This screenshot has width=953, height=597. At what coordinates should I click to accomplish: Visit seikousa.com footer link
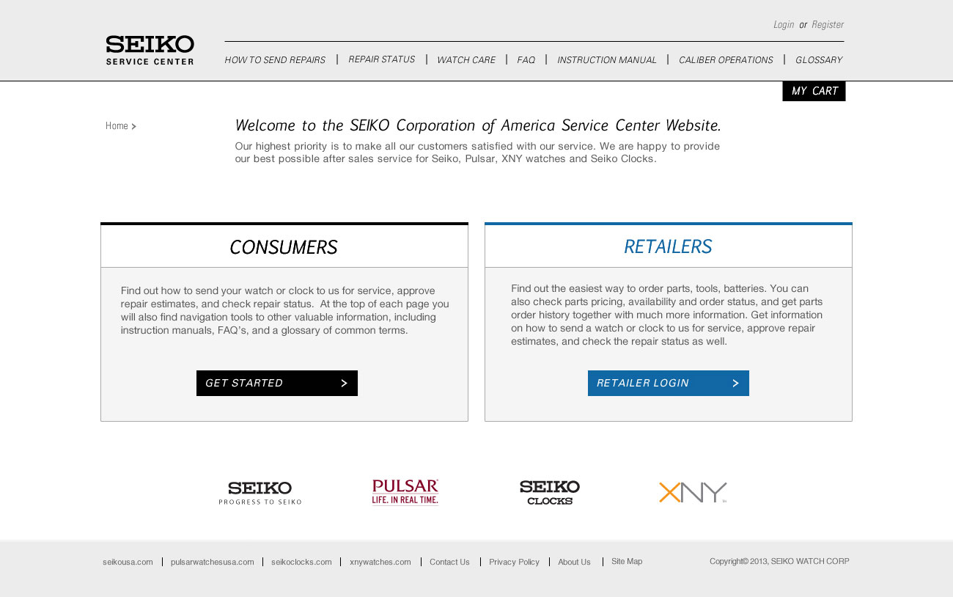128,562
